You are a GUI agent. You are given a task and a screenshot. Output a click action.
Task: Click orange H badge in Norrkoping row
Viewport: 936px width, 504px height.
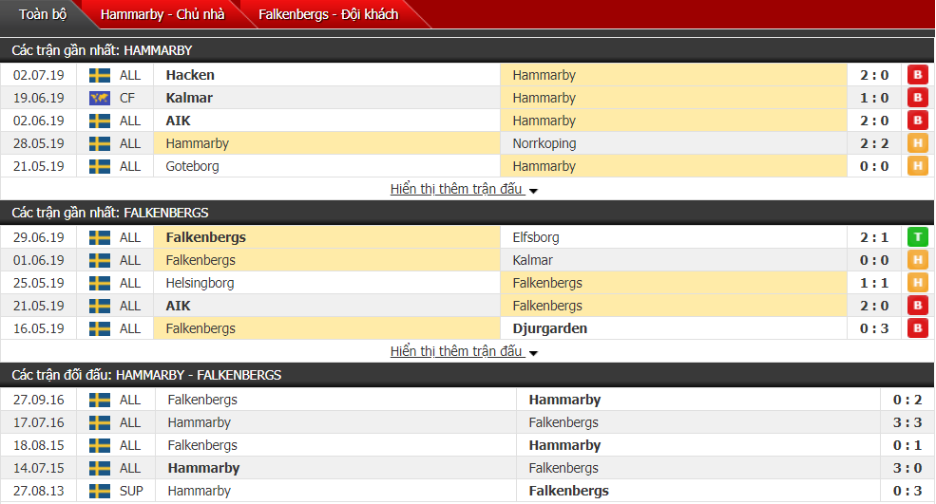pyautogui.click(x=918, y=143)
